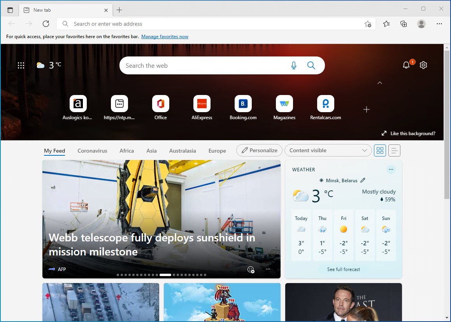Click the address bar search field
Image resolution: width=451 pixels, height=322 pixels.
[x=216, y=24]
